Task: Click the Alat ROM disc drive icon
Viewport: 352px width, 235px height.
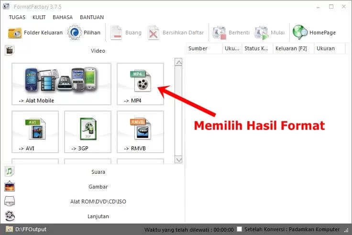Action: (x=10, y=201)
